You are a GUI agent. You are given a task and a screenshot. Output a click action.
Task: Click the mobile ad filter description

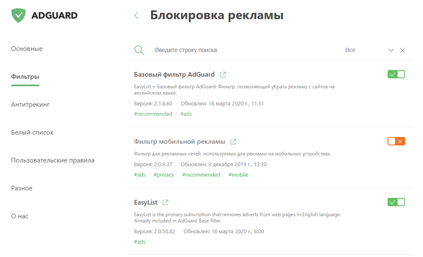click(232, 154)
